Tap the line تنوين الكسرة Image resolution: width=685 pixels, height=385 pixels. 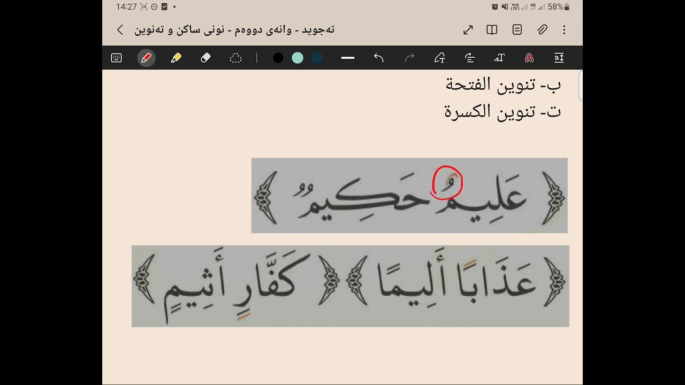[503, 112]
